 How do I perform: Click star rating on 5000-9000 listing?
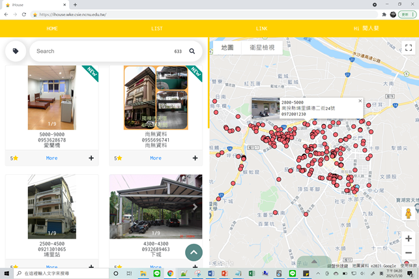coord(14,158)
